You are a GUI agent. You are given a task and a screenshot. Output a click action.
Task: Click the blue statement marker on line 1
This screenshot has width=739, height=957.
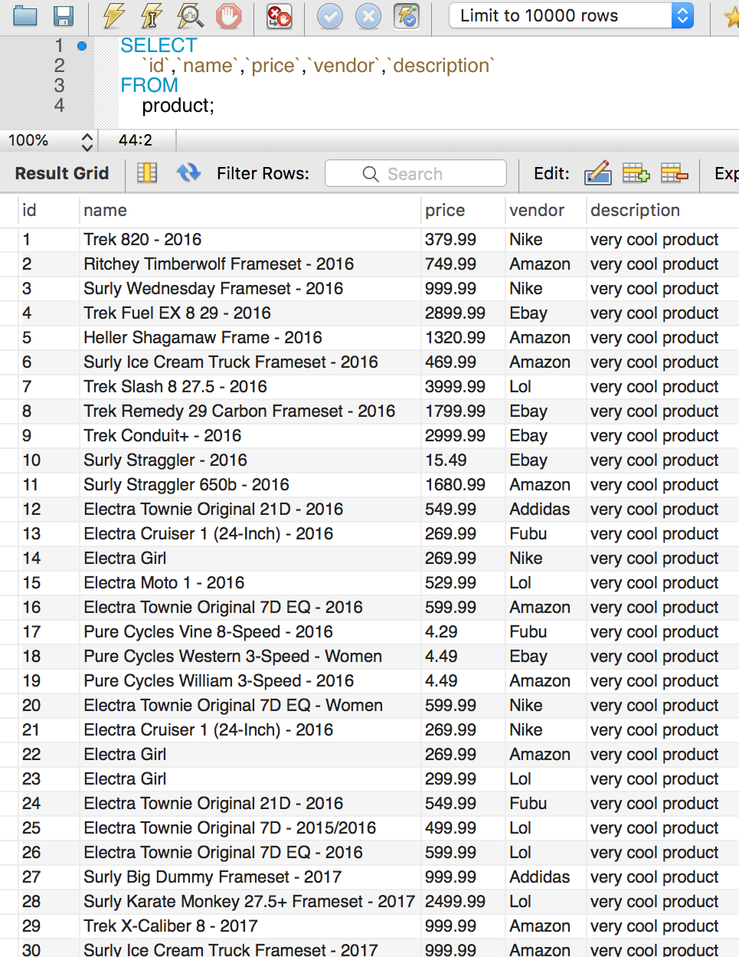82,46
